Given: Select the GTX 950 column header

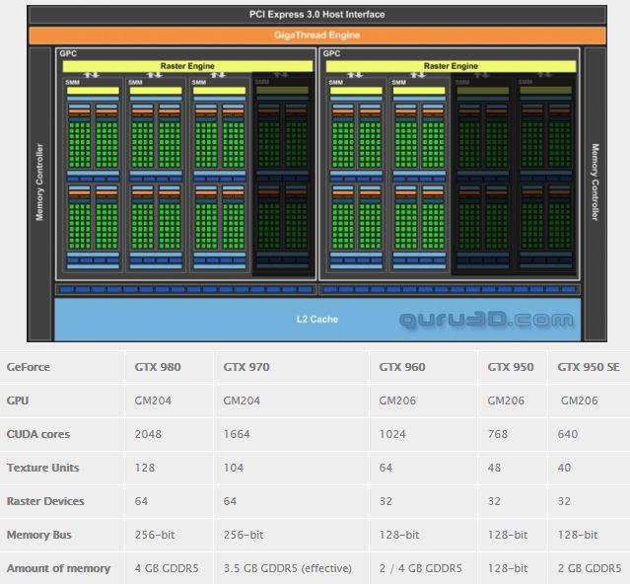Looking at the screenshot, I should [511, 367].
